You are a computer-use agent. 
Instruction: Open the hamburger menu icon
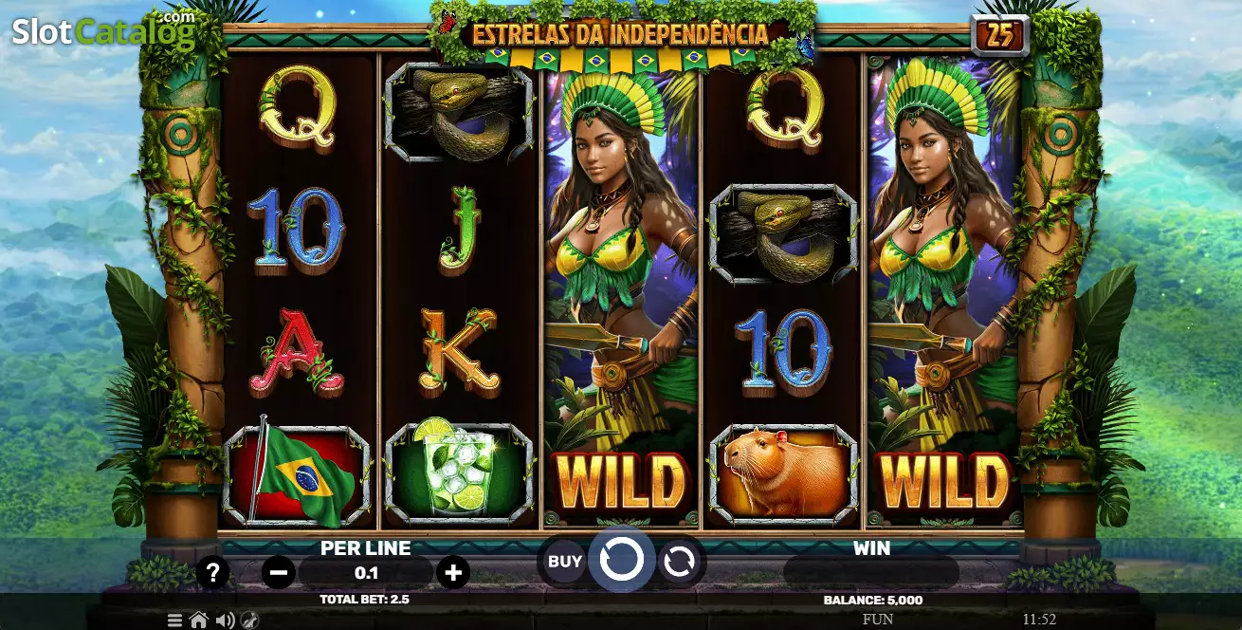point(175,621)
